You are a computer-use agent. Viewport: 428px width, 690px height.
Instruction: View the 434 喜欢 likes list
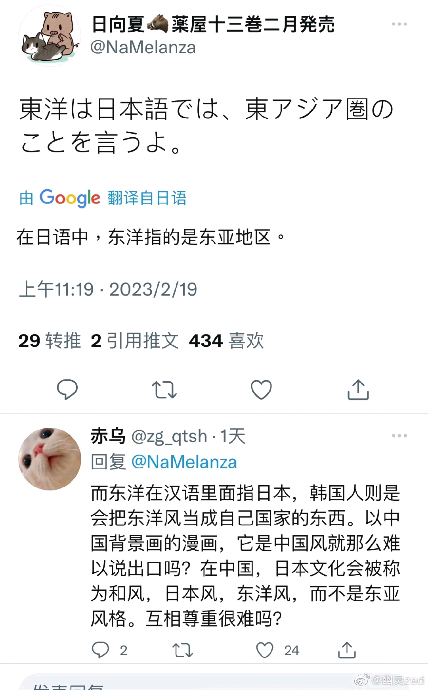pyautogui.click(x=226, y=341)
